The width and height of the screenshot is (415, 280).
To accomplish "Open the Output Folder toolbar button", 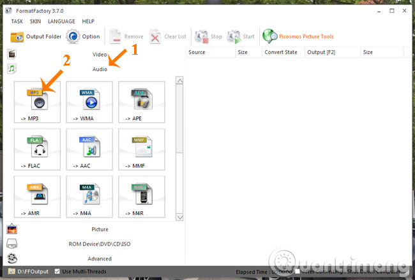I will tap(36, 37).
